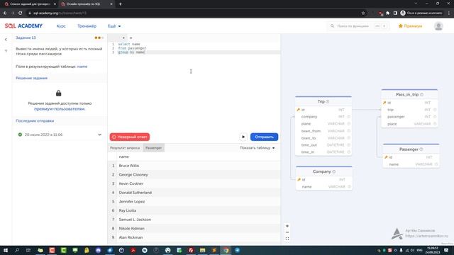This screenshot has width=454, height=255.
Task: Bookmark this page with the star icon
Action: [363, 13]
